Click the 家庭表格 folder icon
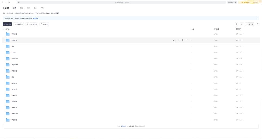Screen dimensions: 262x139 8,71
